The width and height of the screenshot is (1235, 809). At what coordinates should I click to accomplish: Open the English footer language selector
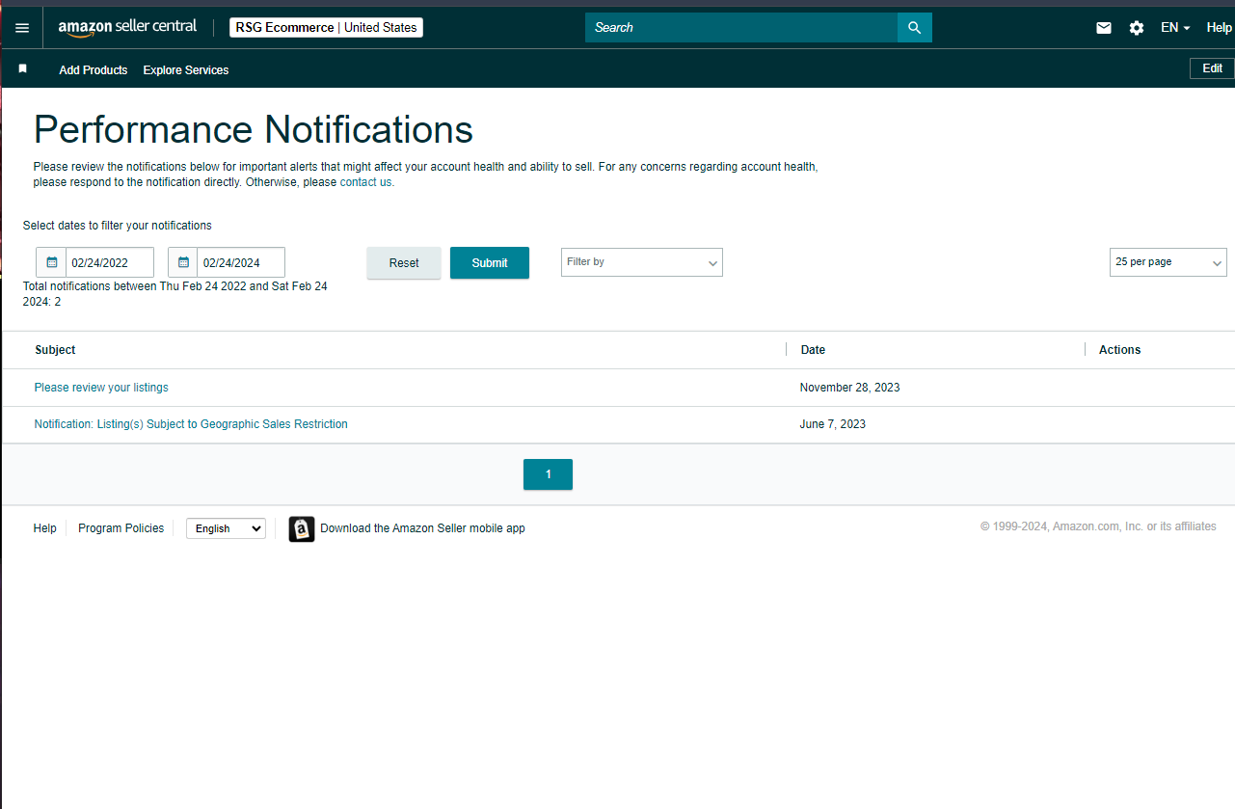tap(226, 528)
